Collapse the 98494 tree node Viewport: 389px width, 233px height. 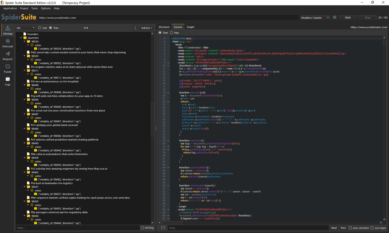(x=24, y=100)
